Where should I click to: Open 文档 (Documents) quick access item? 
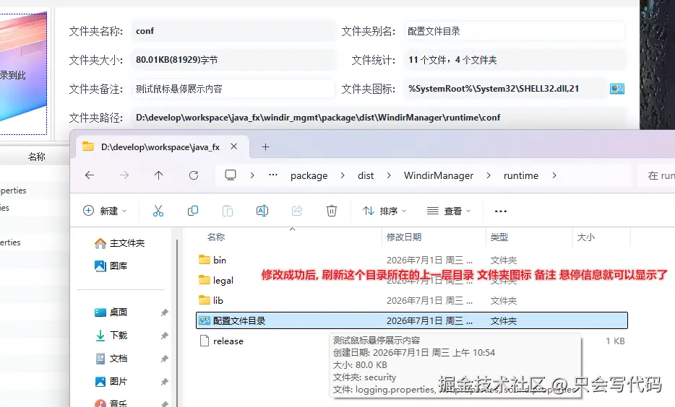tap(111, 359)
